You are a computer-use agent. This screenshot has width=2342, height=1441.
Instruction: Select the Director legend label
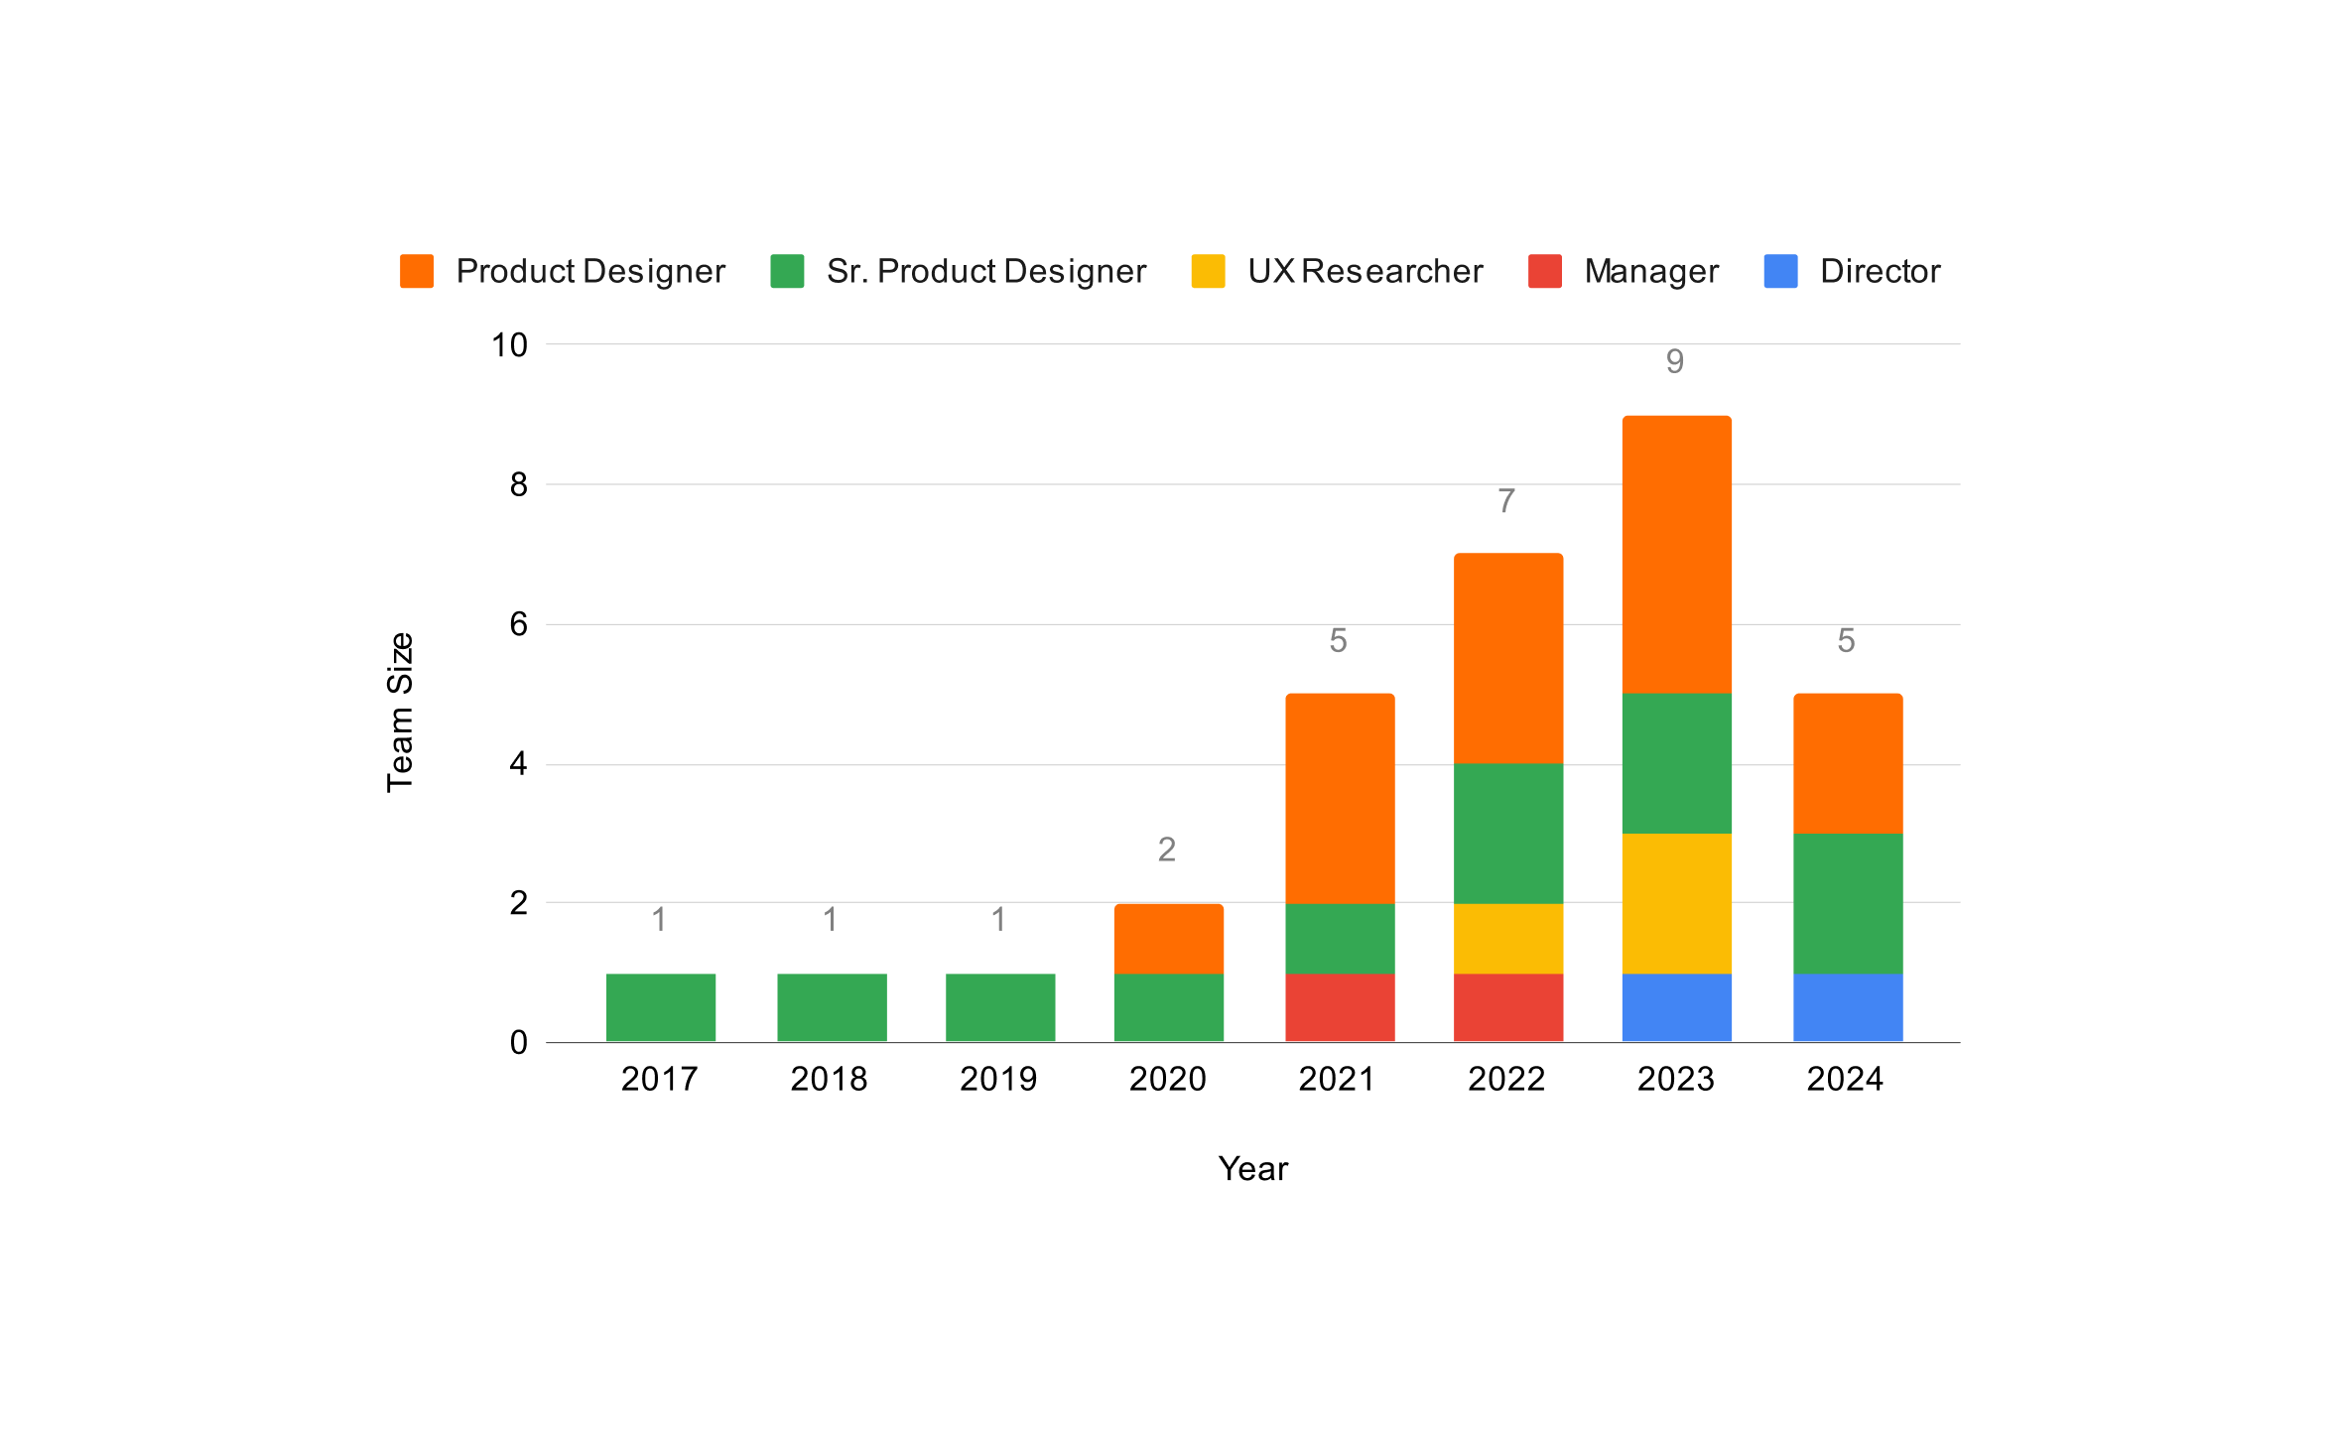(1880, 271)
